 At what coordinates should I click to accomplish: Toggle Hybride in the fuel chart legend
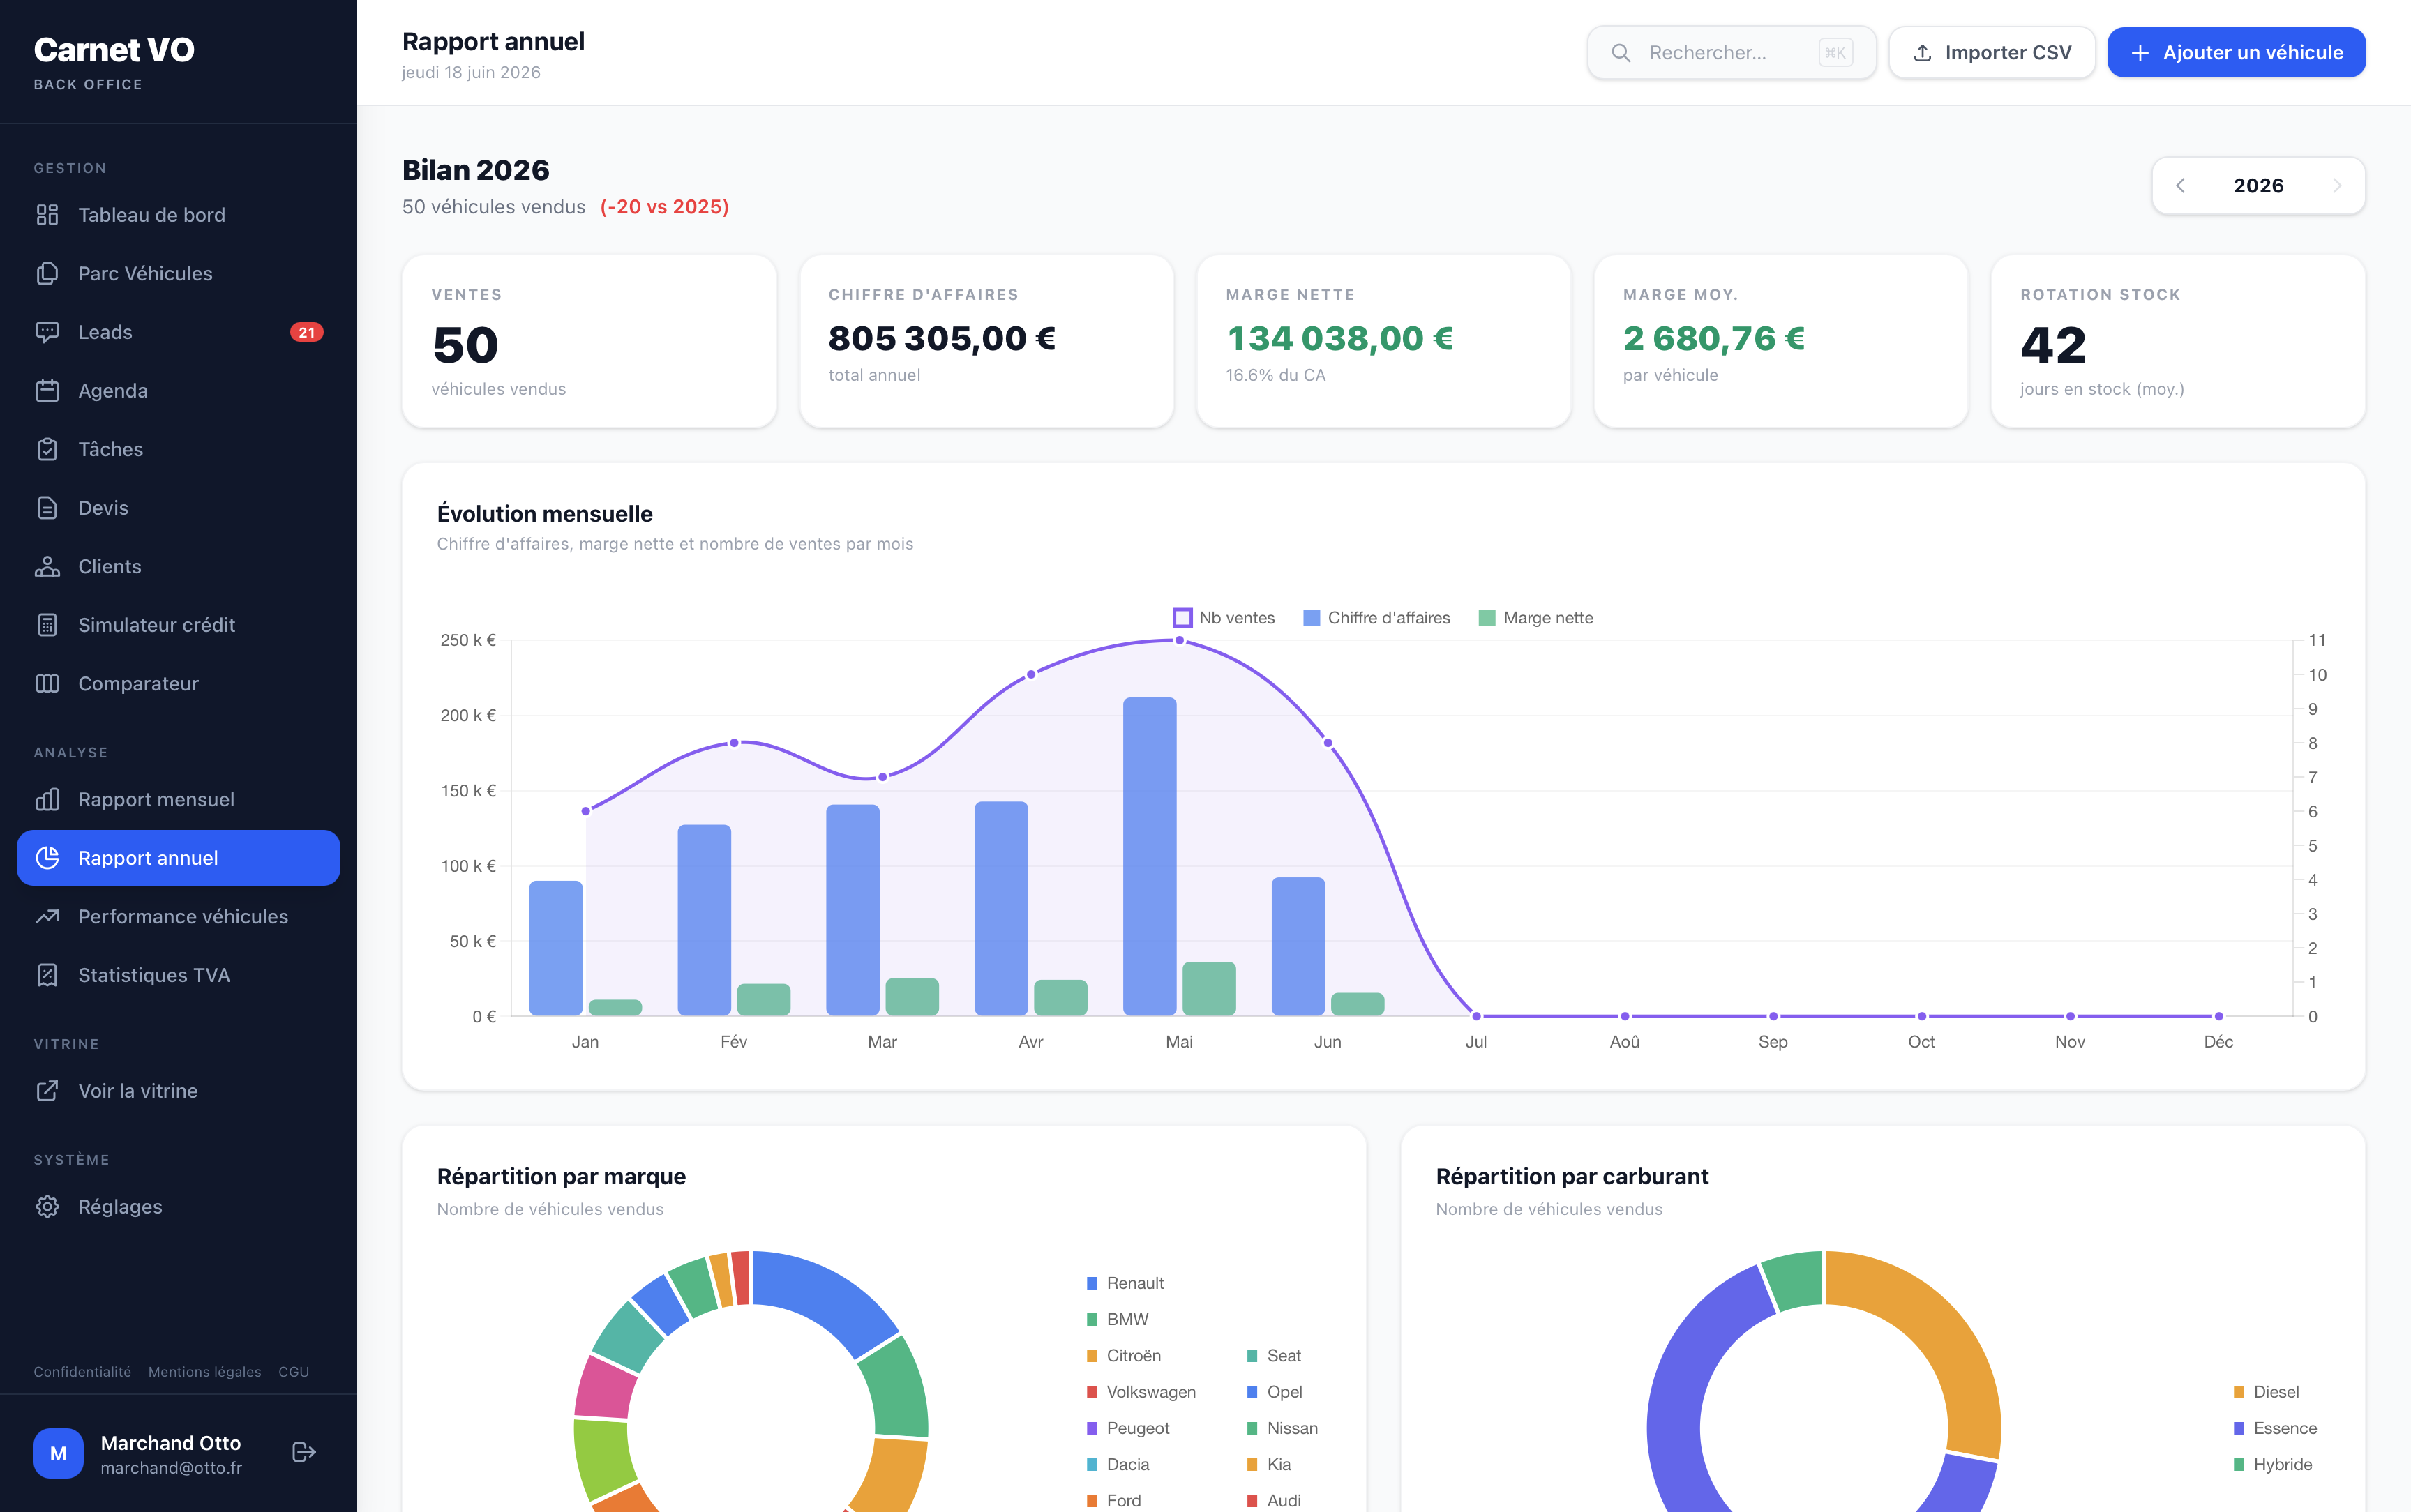(2273, 1464)
